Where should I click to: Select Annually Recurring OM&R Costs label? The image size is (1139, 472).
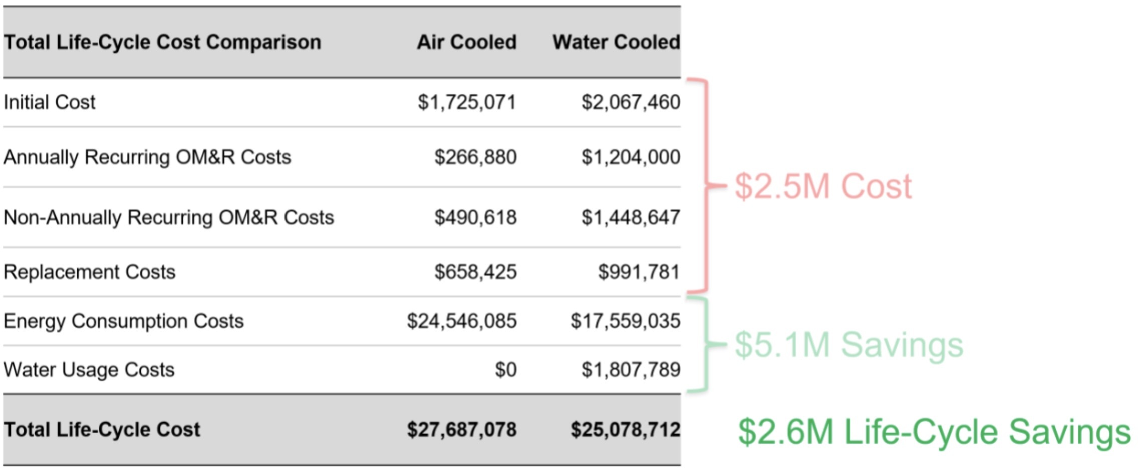(x=147, y=158)
